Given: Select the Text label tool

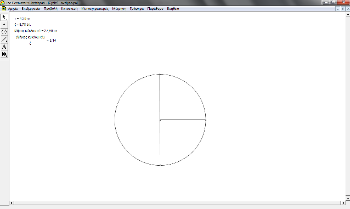Looking at the screenshot, I should pyautogui.click(x=4, y=47).
